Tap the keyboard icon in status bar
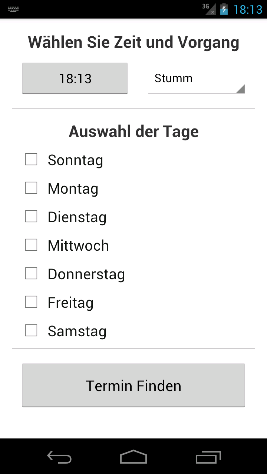 tap(13, 9)
